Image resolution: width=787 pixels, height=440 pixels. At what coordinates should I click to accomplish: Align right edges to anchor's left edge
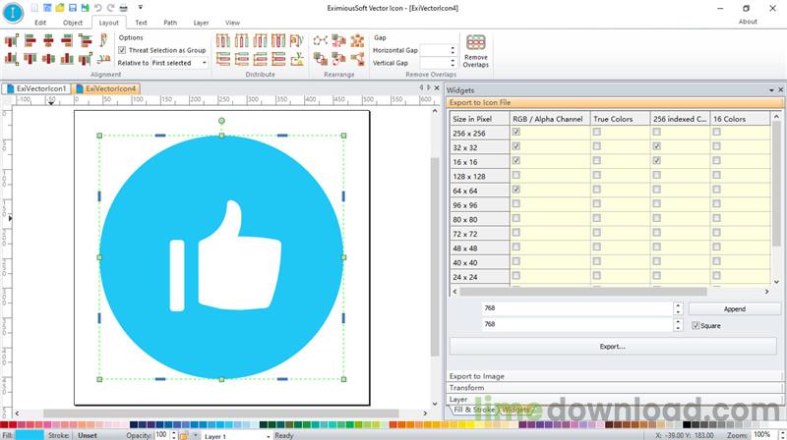(12, 40)
